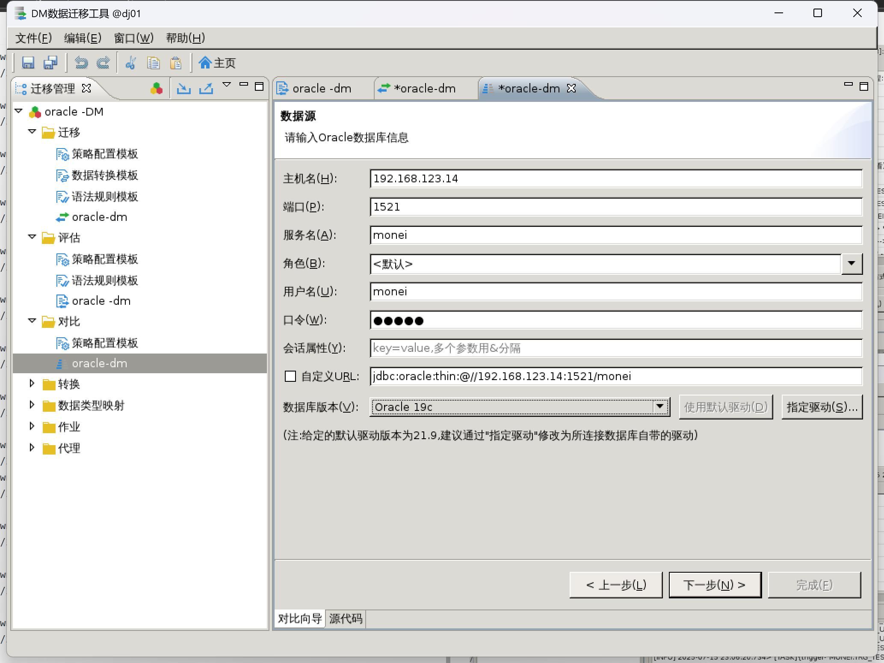Click the 下一步(N) button
884x663 pixels.
pyautogui.click(x=715, y=585)
